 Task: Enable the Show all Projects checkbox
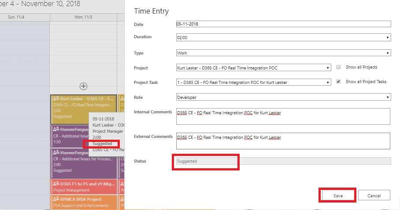338,67
